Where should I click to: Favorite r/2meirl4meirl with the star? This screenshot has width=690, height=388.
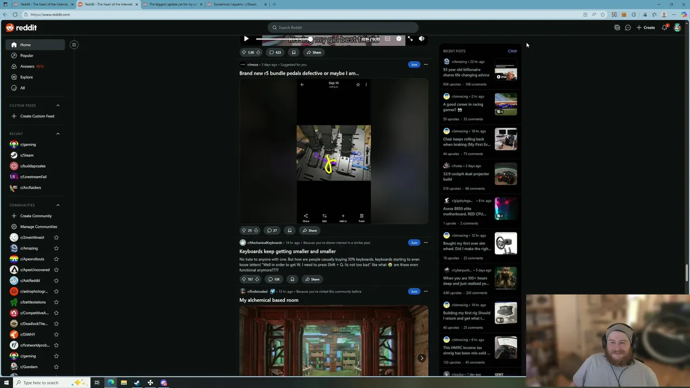click(56, 238)
